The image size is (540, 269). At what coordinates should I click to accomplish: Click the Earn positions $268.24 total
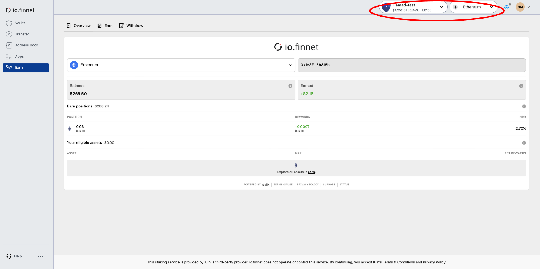click(x=102, y=106)
